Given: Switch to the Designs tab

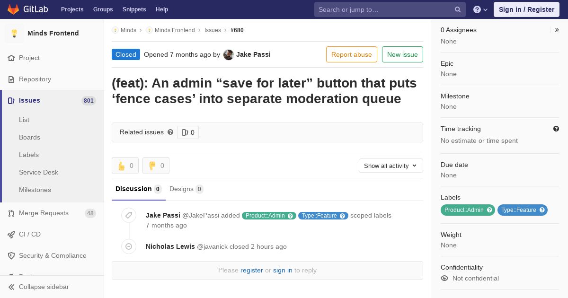Looking at the screenshot, I should [x=186, y=189].
